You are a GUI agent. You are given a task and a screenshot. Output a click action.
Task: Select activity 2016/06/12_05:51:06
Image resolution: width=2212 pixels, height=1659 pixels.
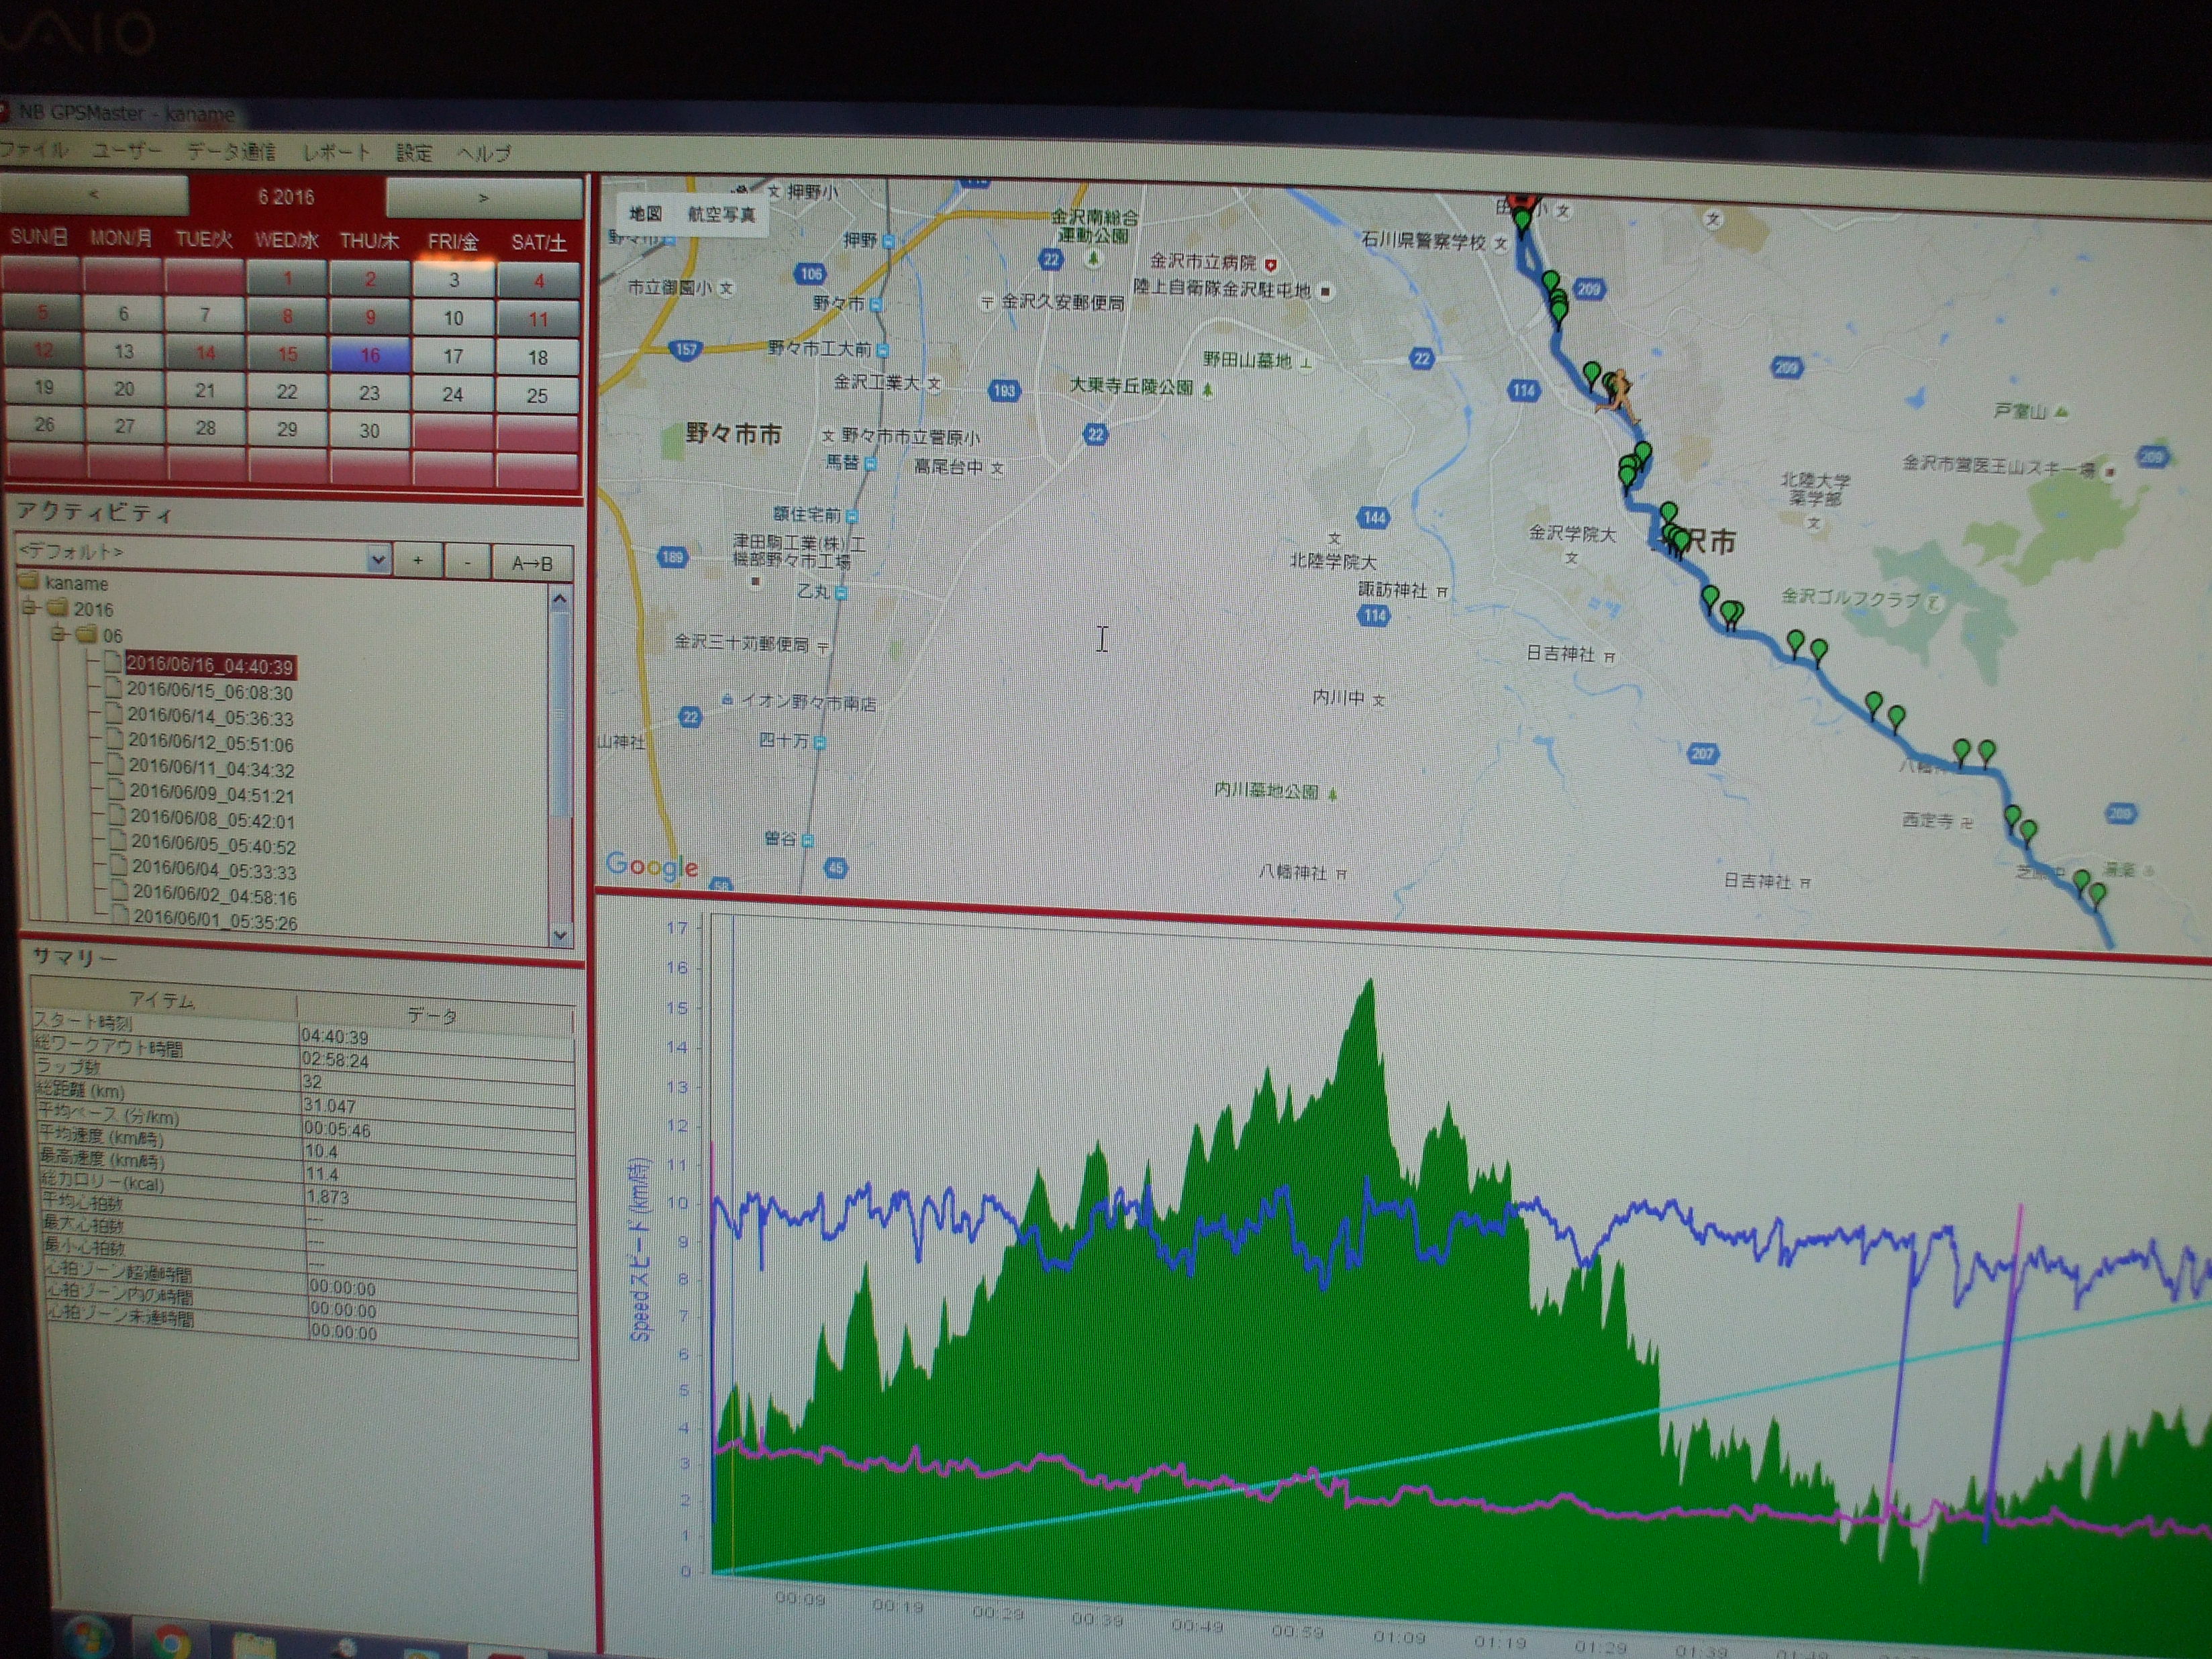coord(210,744)
